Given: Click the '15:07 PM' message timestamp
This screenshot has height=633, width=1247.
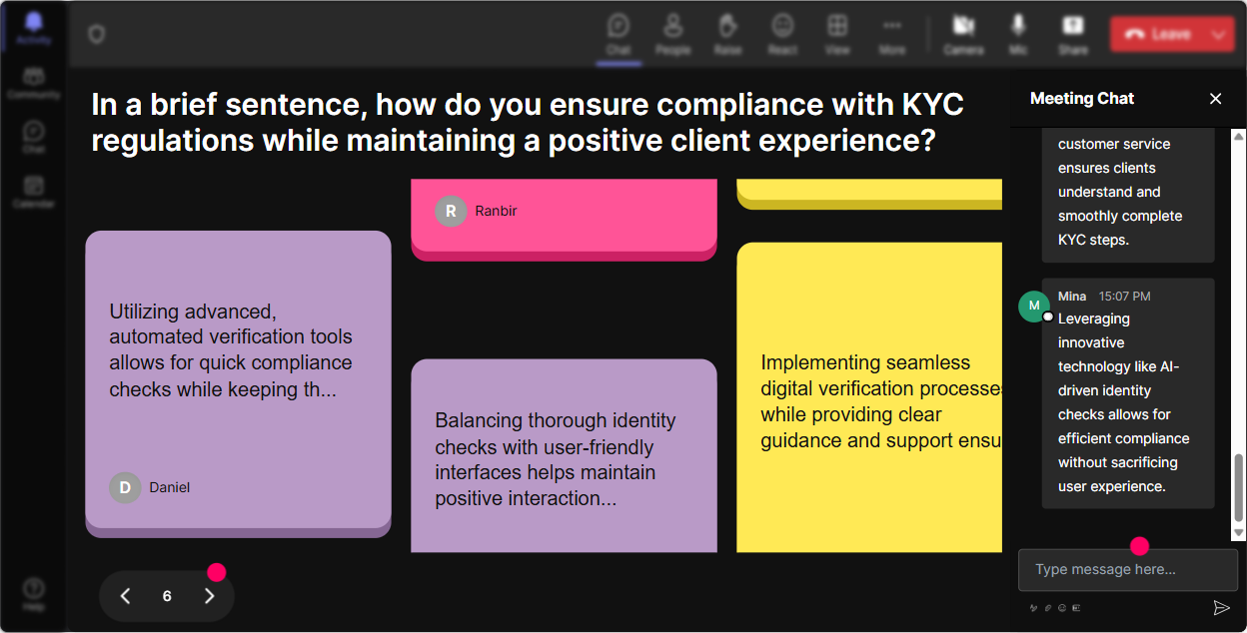Looking at the screenshot, I should point(1124,297).
